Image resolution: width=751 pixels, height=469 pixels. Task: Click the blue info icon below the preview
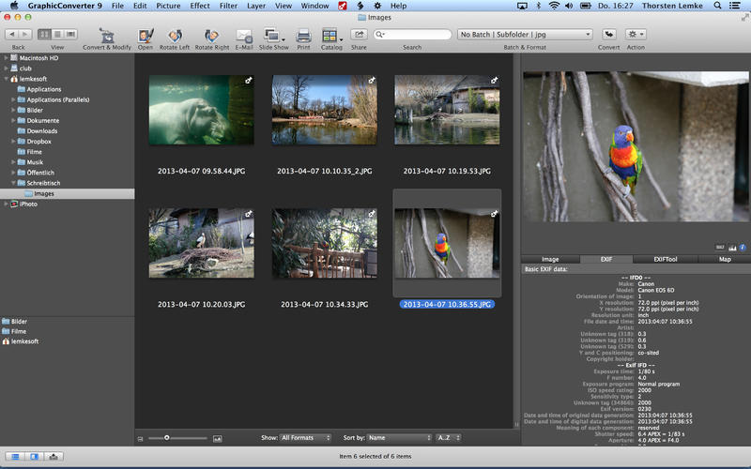point(743,247)
